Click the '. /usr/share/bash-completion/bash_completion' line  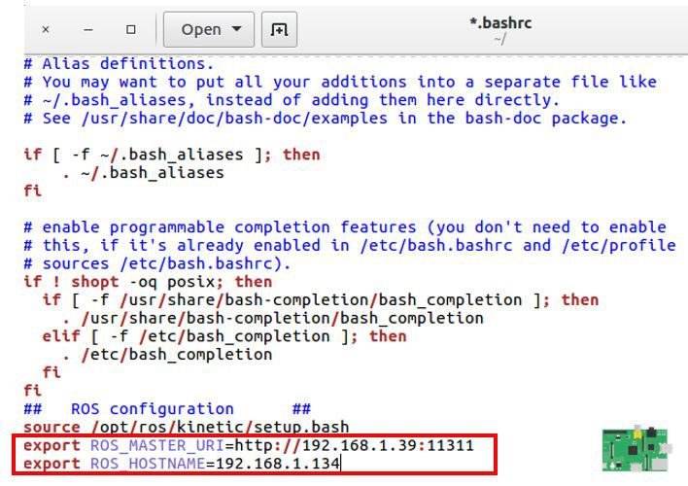coord(273,318)
